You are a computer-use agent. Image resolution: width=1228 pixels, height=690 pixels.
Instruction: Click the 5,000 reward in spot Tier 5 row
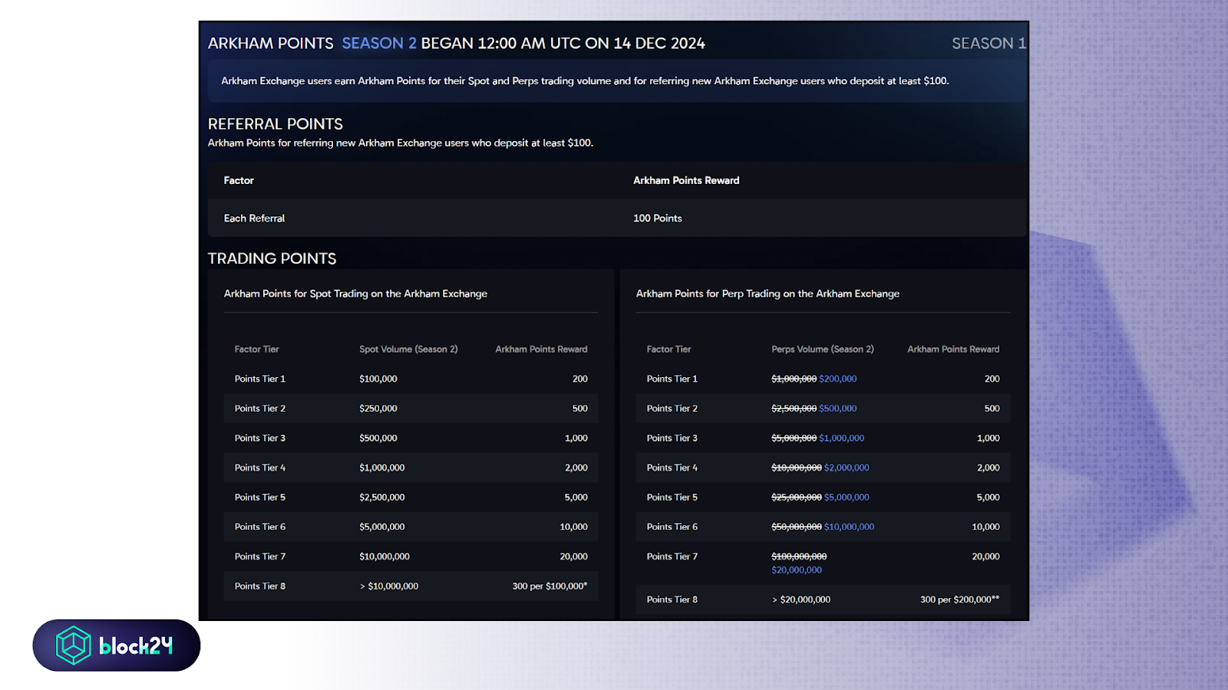(576, 498)
